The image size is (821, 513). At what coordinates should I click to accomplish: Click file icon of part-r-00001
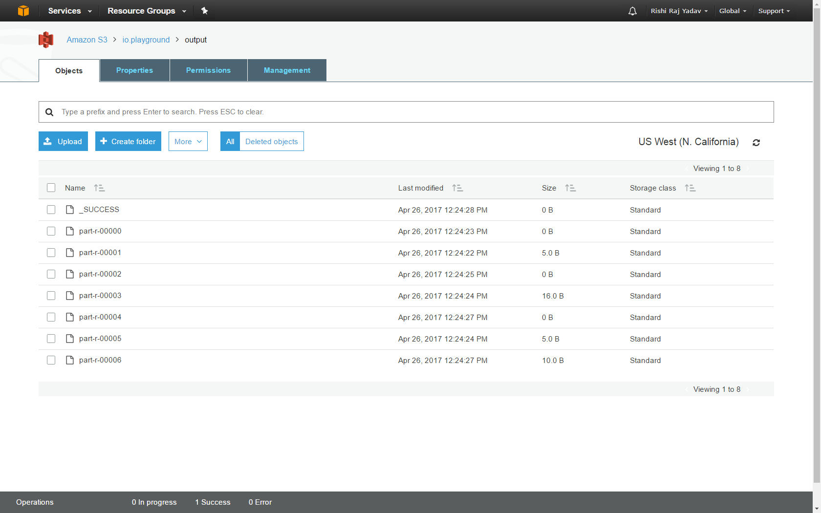(x=70, y=253)
